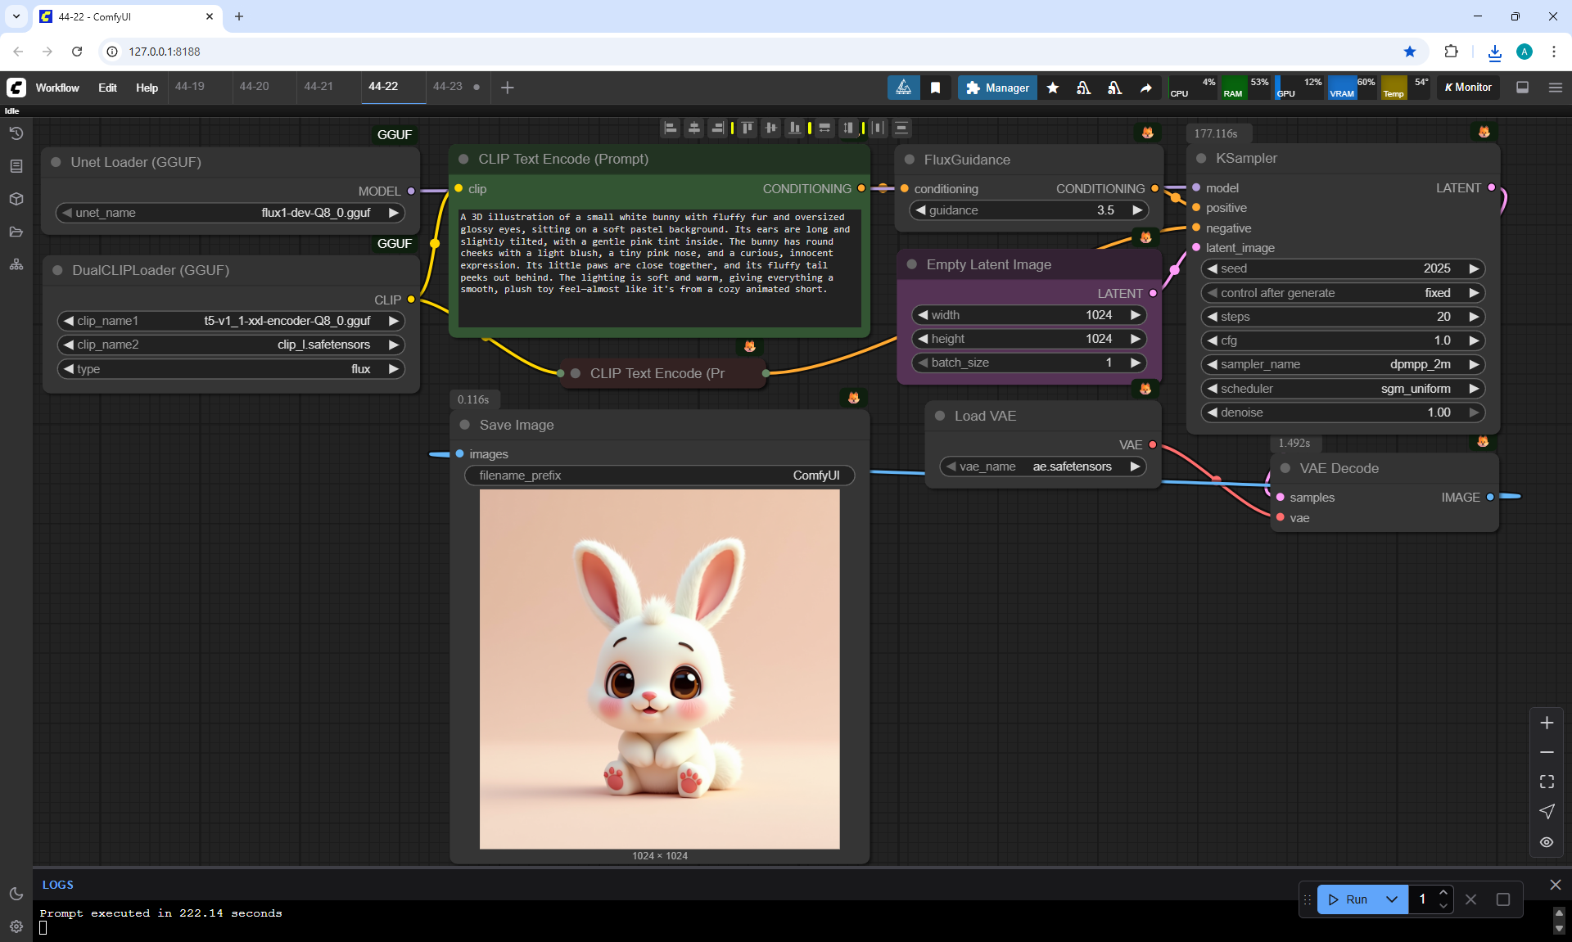This screenshot has height=942, width=1572.
Task: Expand the Run button dropdown arrow
Action: [1391, 899]
